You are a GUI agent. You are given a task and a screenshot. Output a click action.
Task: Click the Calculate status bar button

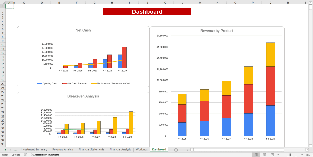pyautogui.click(x=16, y=155)
